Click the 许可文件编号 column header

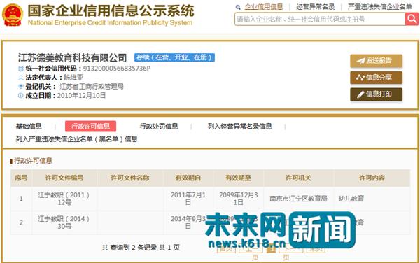64,178
